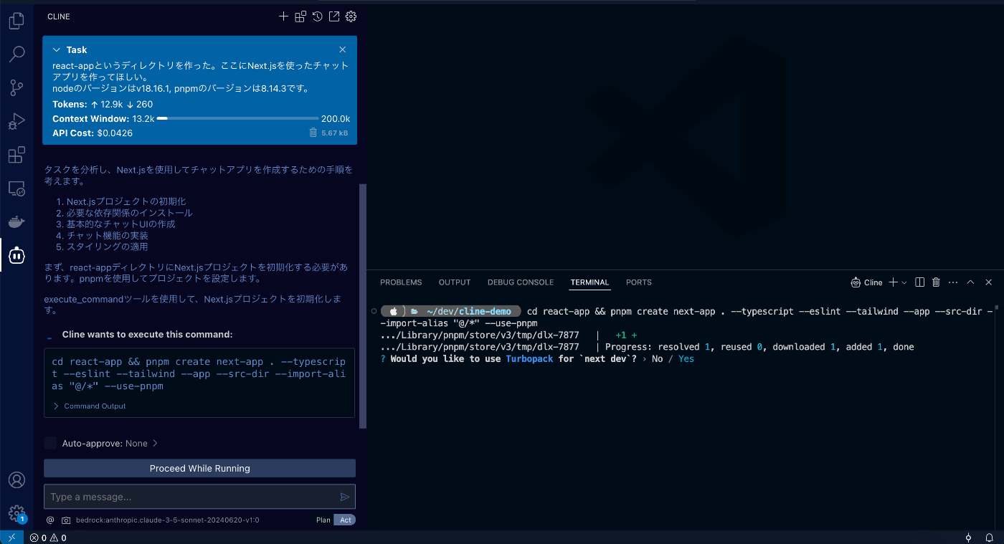
Task: Click the API Cost $0.0426 value
Action: (x=115, y=133)
